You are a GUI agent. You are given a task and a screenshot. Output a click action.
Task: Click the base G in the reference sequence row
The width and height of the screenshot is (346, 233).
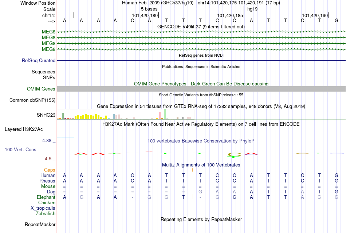click(336, 20)
